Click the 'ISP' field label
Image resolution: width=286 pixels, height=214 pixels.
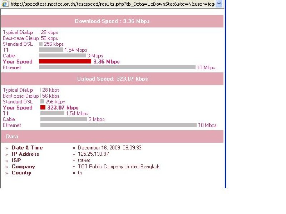coord(16,160)
